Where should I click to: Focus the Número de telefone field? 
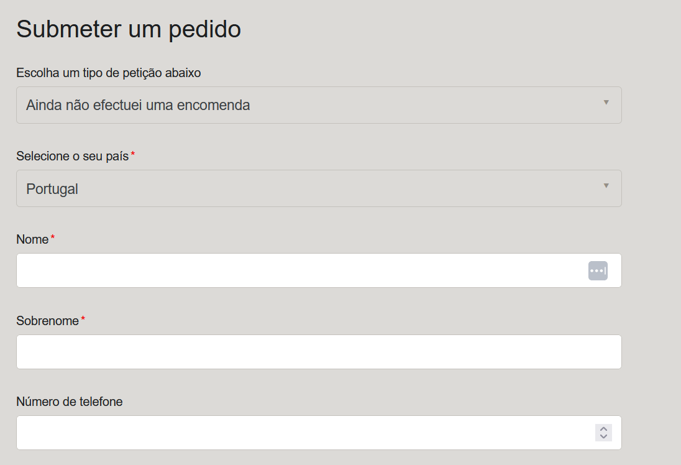coord(319,433)
